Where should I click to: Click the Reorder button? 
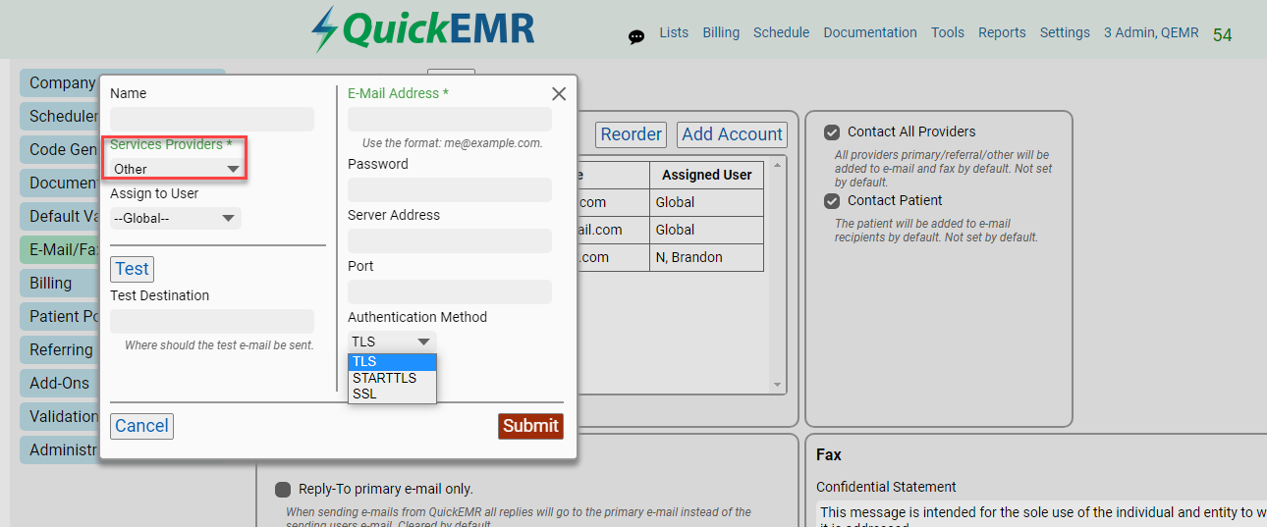click(x=632, y=134)
